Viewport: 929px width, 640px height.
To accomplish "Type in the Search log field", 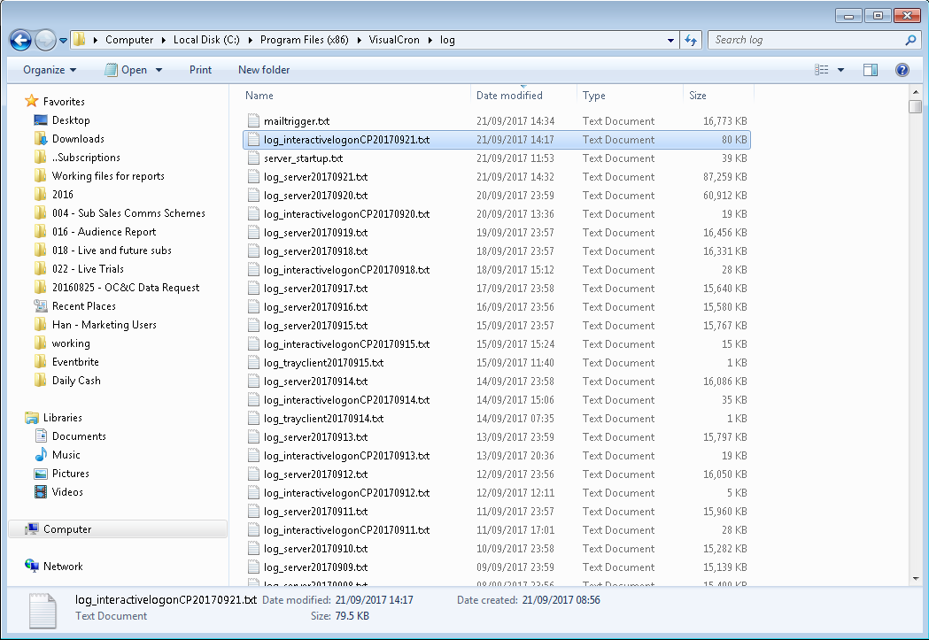I will [x=806, y=40].
